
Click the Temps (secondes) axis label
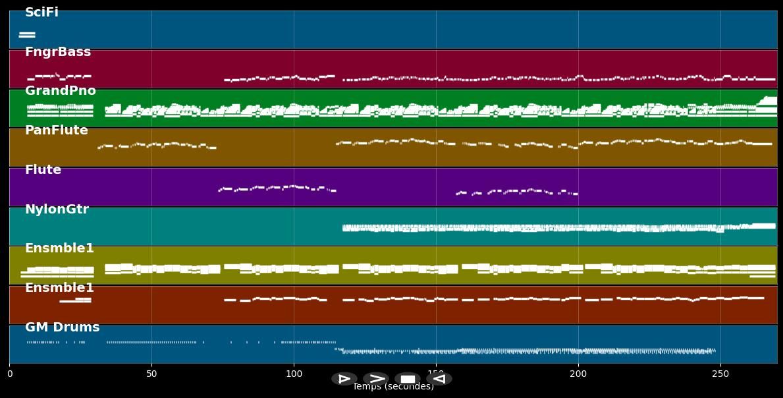[x=394, y=387]
